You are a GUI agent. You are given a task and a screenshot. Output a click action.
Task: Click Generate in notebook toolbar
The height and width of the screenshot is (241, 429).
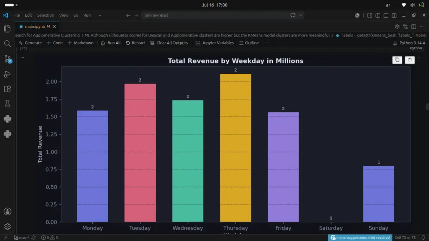(30, 43)
